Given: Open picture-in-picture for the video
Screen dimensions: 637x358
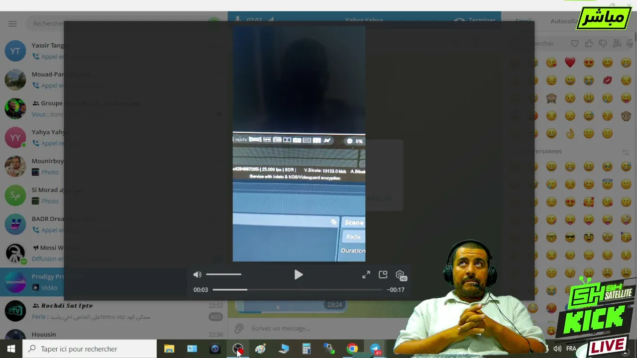Looking at the screenshot, I should [383, 274].
